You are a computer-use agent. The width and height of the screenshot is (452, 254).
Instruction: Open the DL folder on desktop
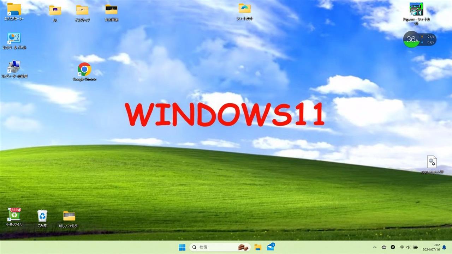(x=55, y=13)
